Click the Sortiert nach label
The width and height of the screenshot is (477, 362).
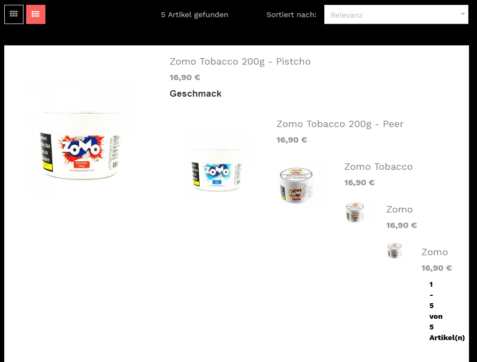[292, 14]
